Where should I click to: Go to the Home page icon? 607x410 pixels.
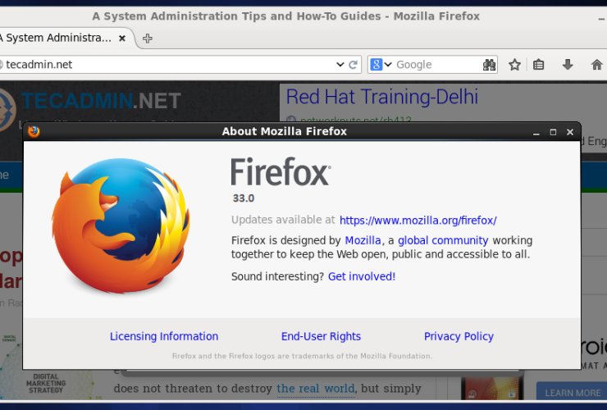pyautogui.click(x=596, y=65)
